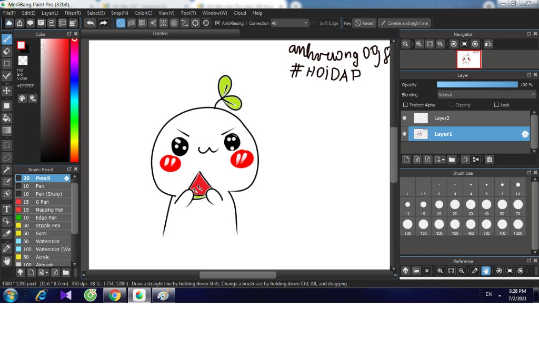Enable the Protect Alpha checkbox
This screenshot has width=539, height=348.
click(405, 105)
